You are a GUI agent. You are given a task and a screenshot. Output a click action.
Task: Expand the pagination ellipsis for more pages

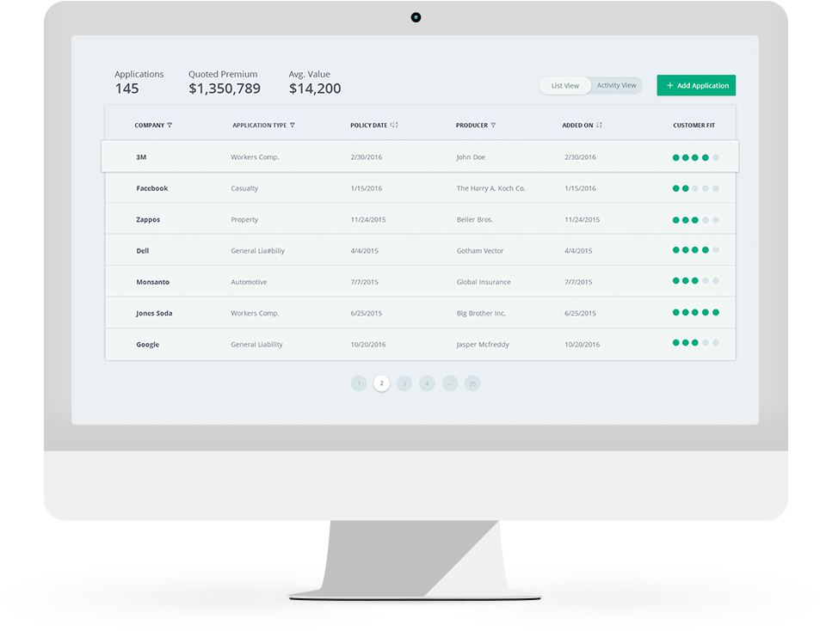[449, 383]
